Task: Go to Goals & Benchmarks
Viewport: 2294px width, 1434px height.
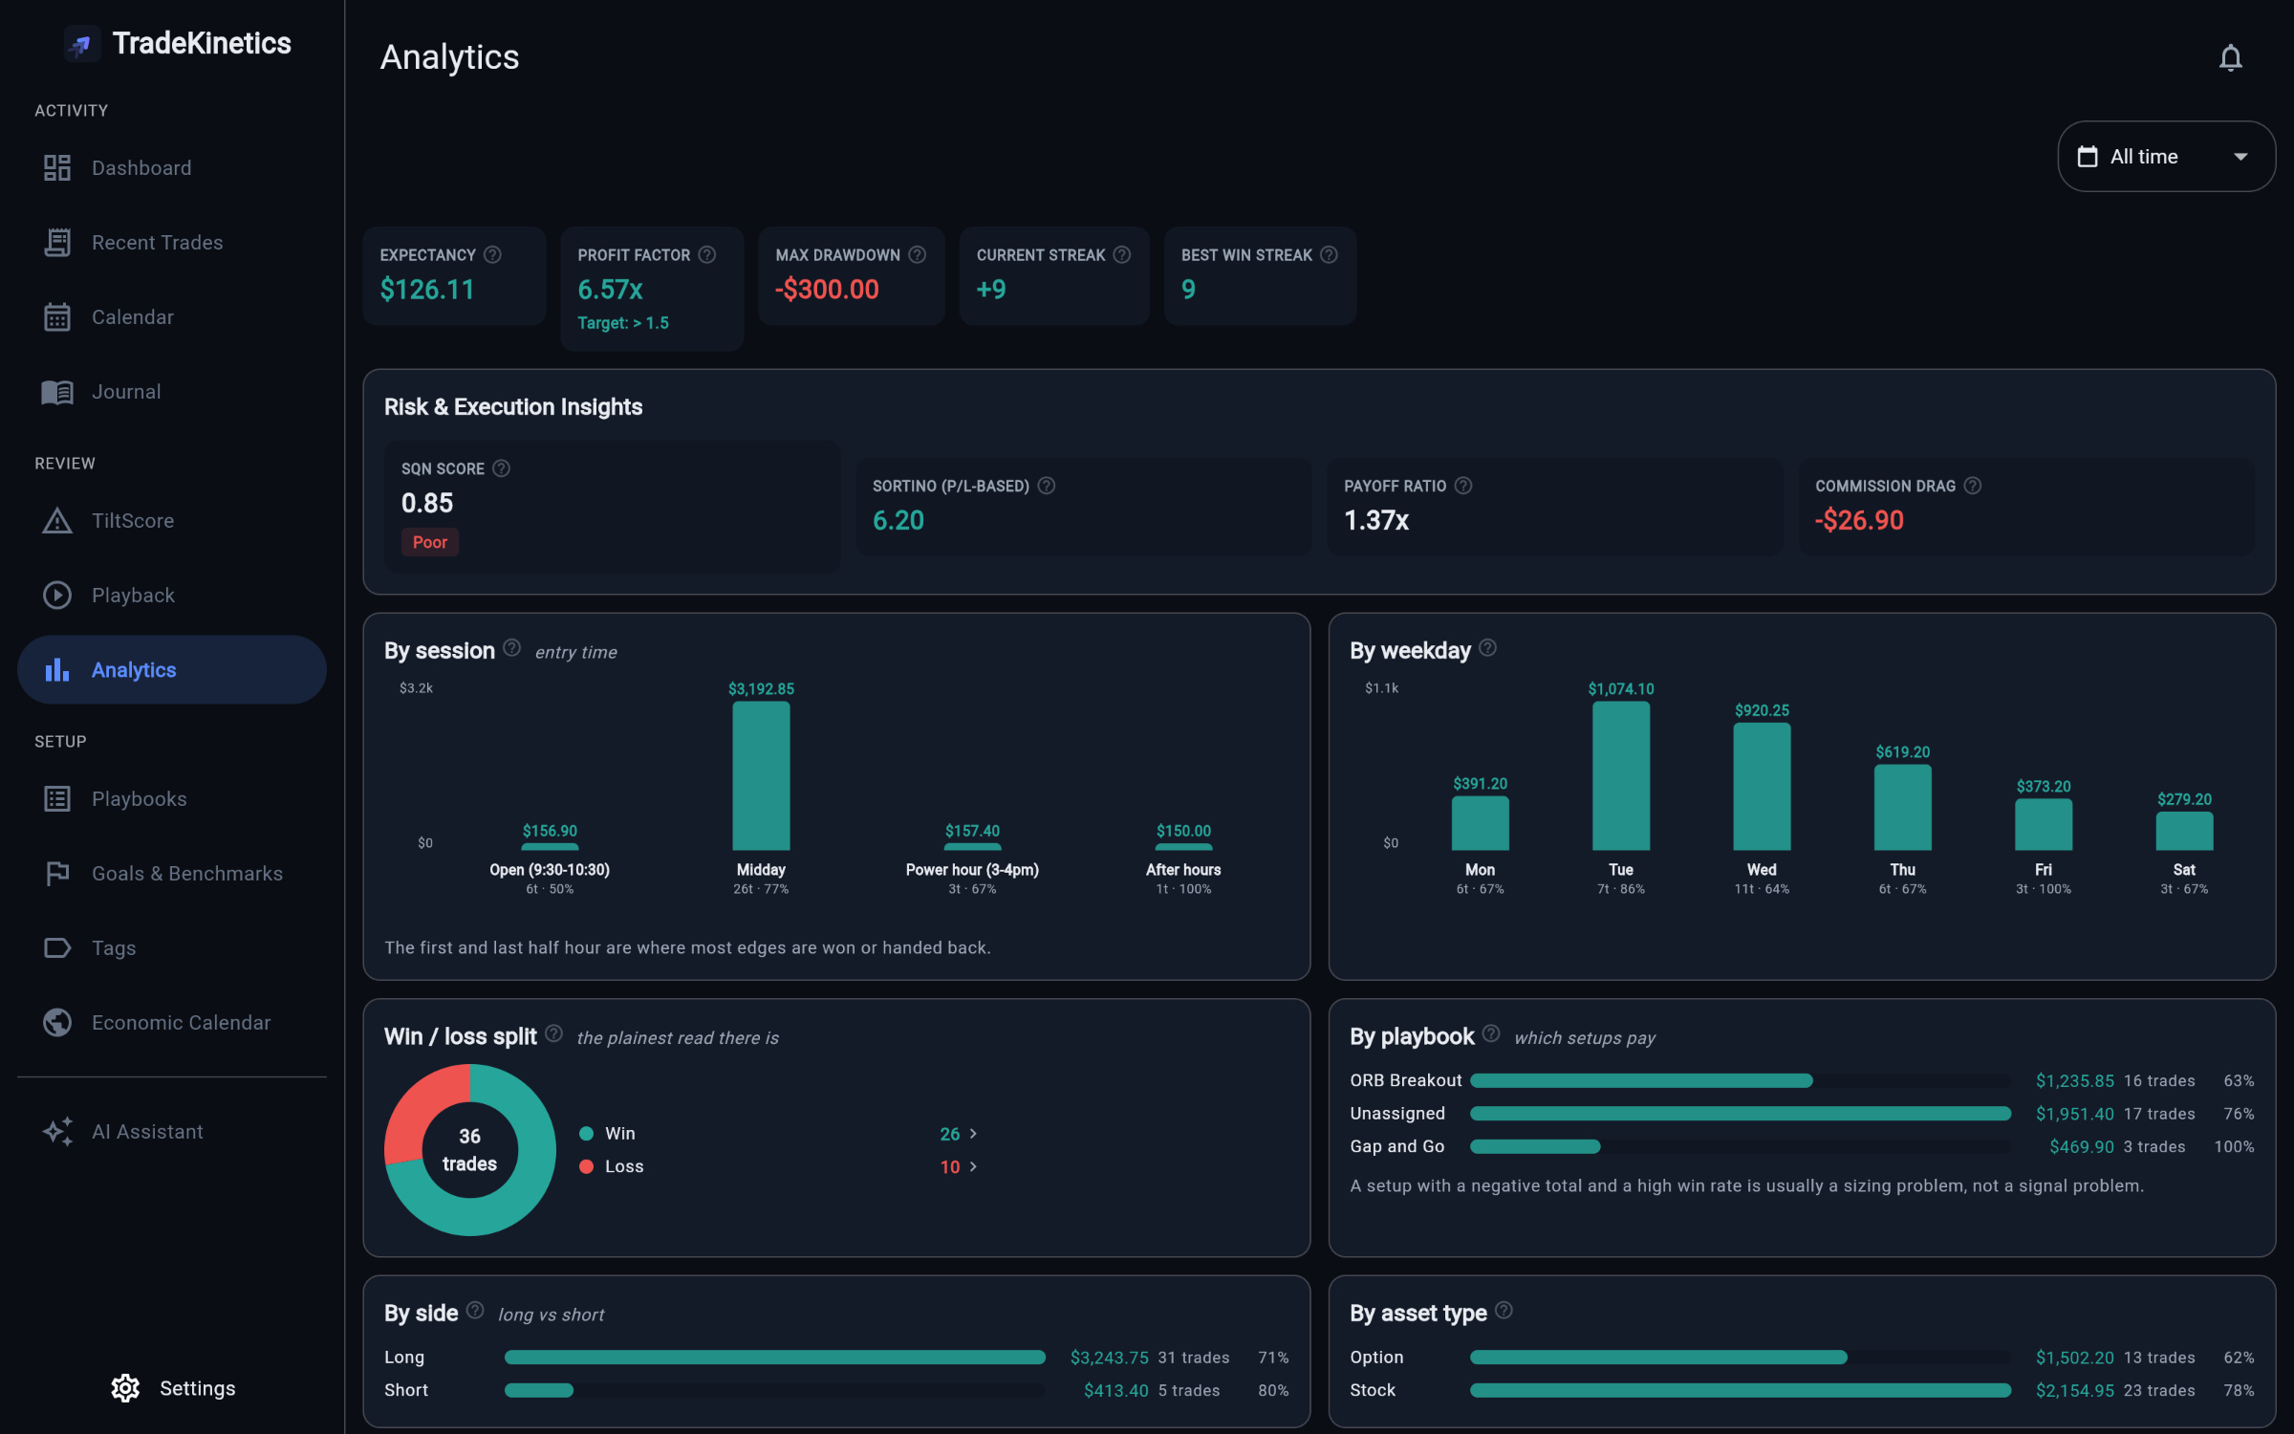Action: [172, 874]
